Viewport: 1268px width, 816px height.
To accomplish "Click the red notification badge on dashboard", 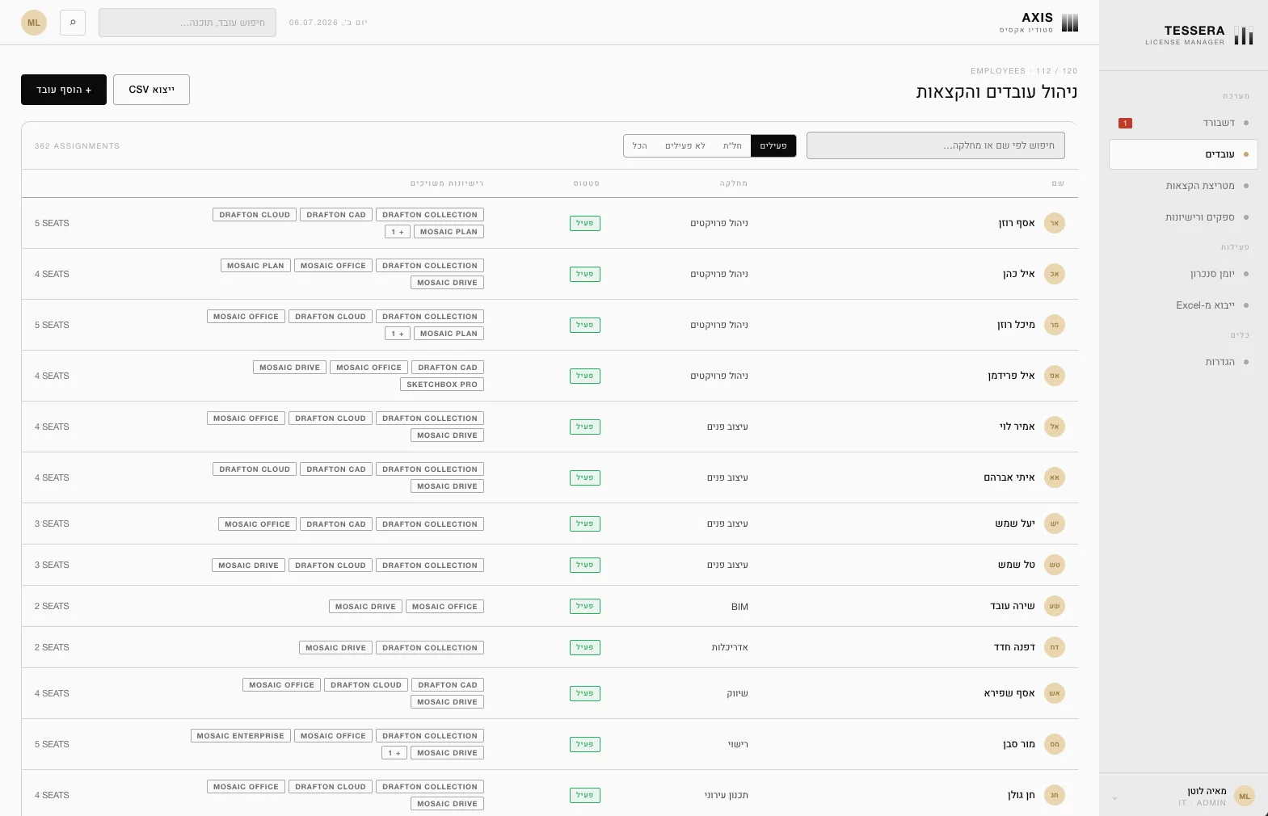I will point(1125,124).
